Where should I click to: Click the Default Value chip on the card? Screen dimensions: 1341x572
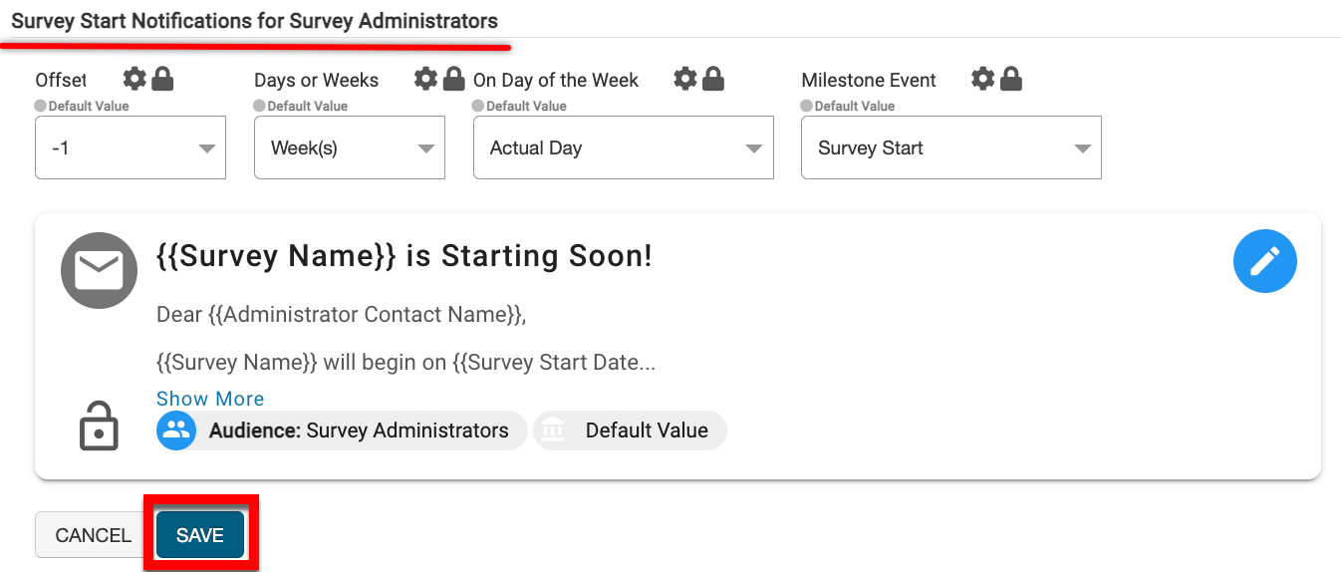631,430
